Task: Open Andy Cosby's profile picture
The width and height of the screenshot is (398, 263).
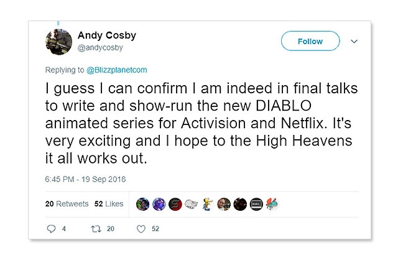Action: click(x=58, y=42)
